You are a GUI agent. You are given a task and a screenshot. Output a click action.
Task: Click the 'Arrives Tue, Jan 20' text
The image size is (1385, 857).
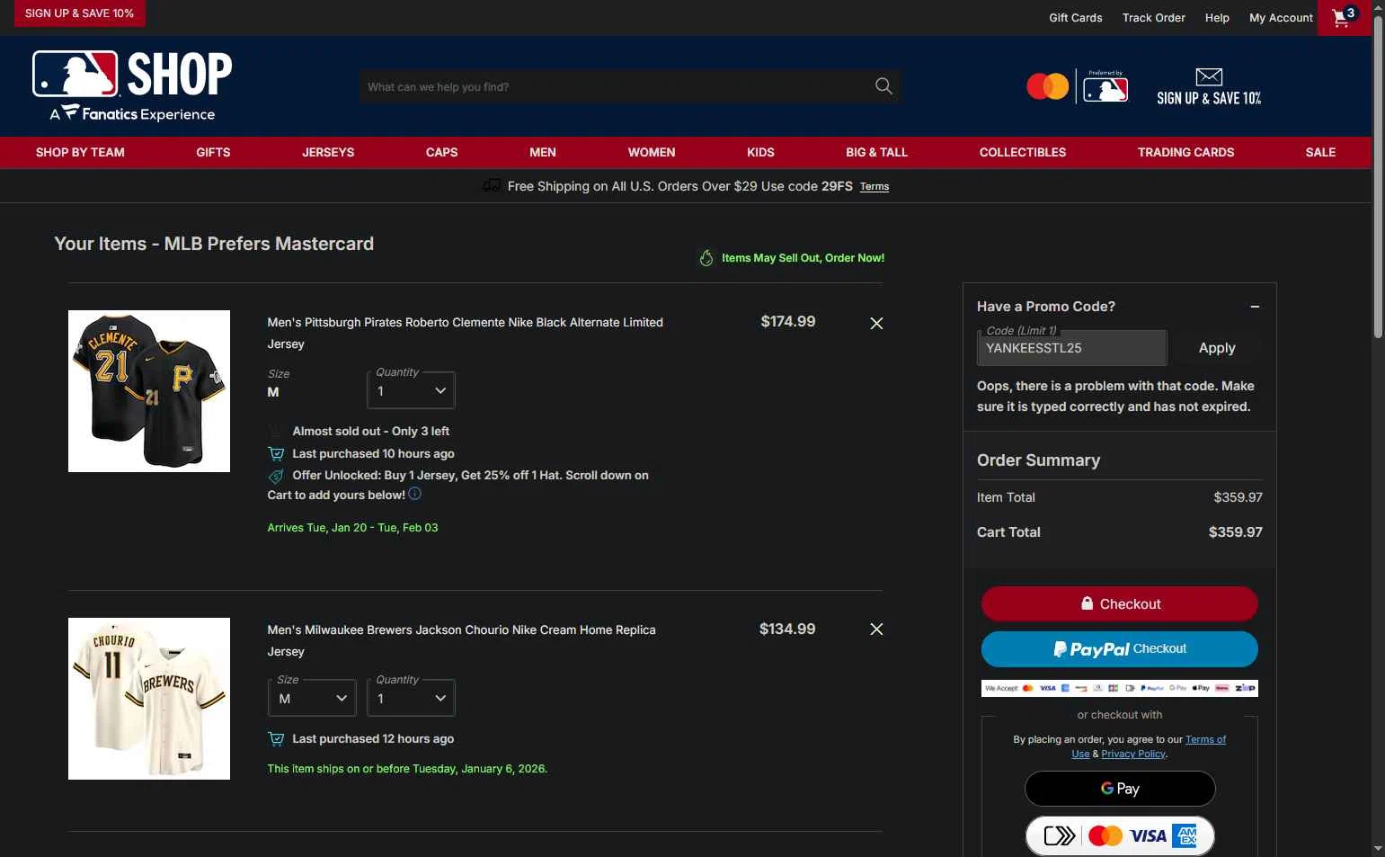pyautogui.click(x=352, y=528)
